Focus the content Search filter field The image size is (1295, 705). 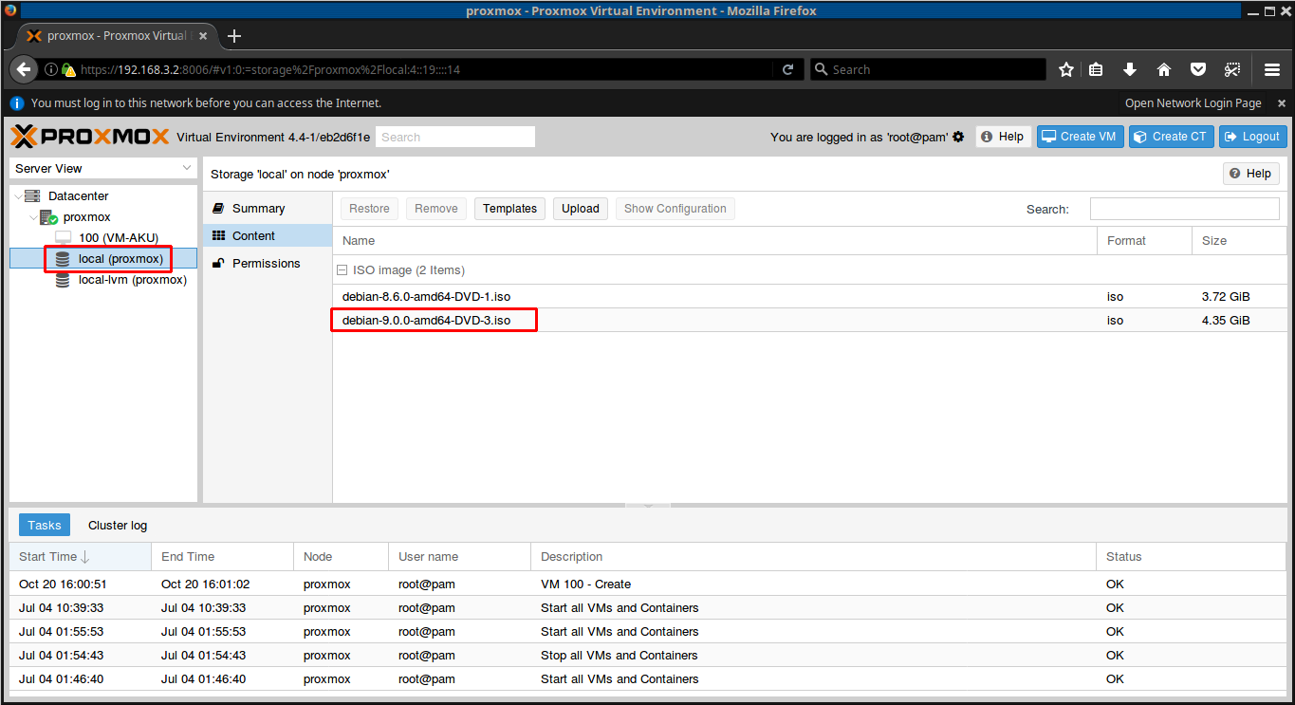point(1184,209)
